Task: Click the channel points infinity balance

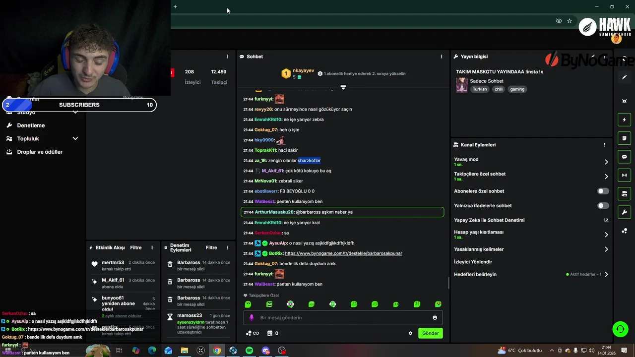Action: coord(253,333)
